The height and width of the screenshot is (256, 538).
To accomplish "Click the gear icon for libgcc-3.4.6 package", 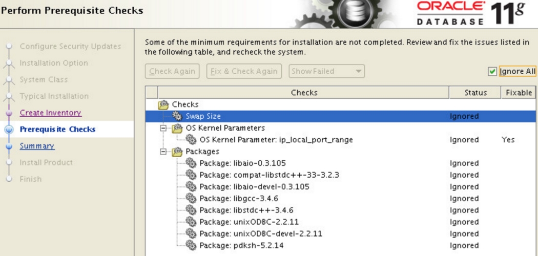I will [192, 199].
